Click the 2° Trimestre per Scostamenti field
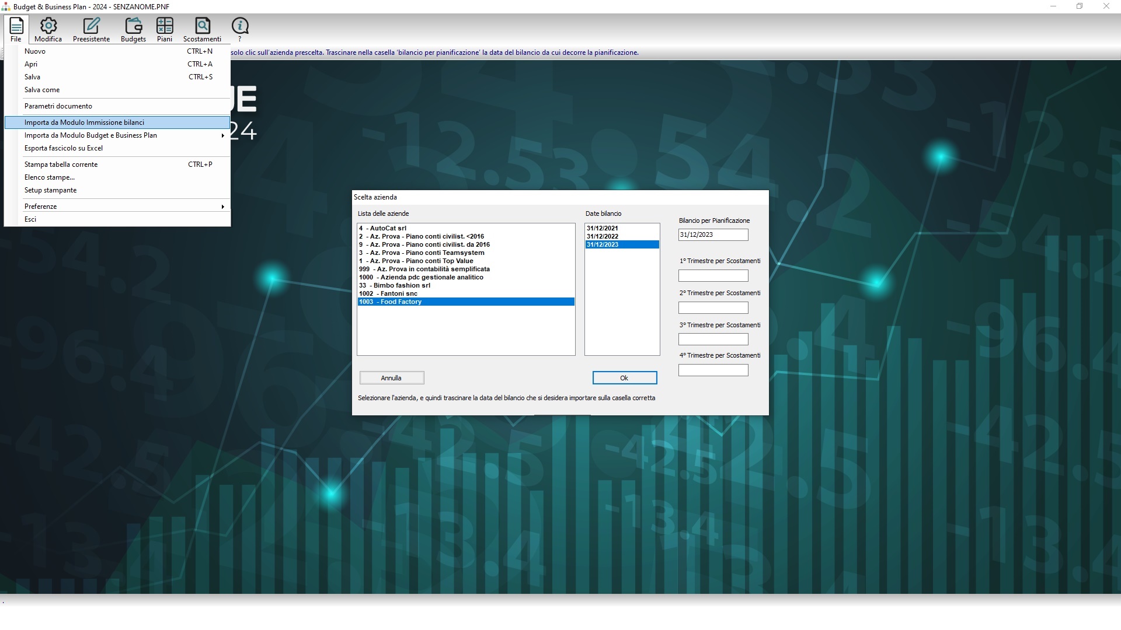 tap(713, 307)
